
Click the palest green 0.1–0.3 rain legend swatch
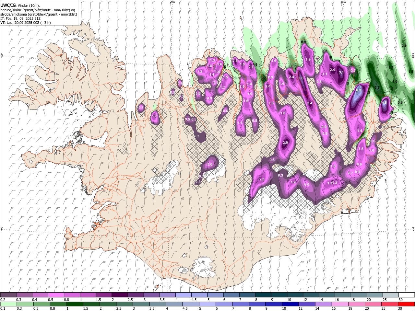tap(8, 304)
